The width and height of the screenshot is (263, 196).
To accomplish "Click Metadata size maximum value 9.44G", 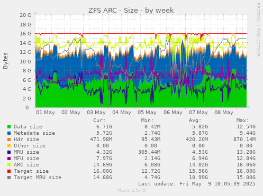I will point(248,133).
